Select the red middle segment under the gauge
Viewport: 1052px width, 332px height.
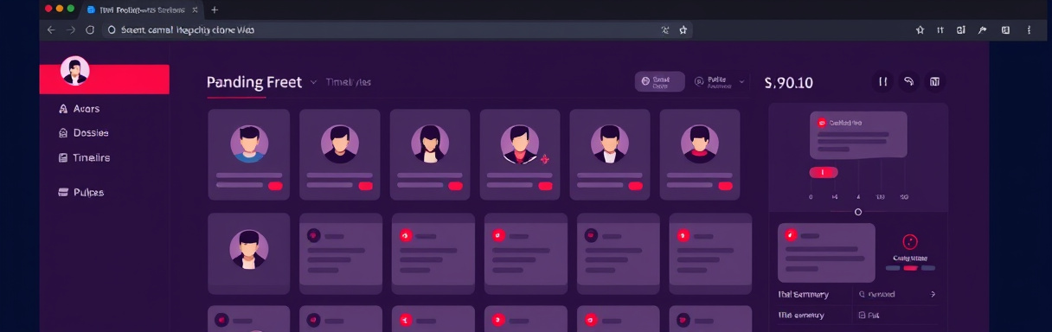pos(910,268)
